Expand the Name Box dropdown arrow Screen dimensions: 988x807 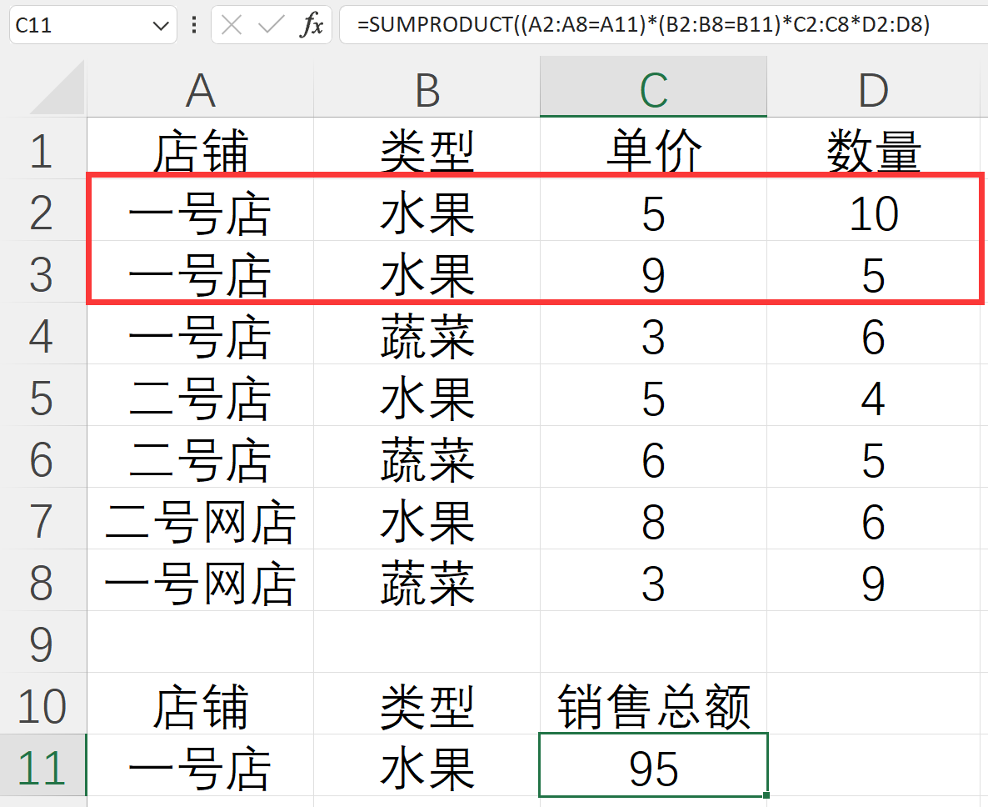[x=161, y=26]
